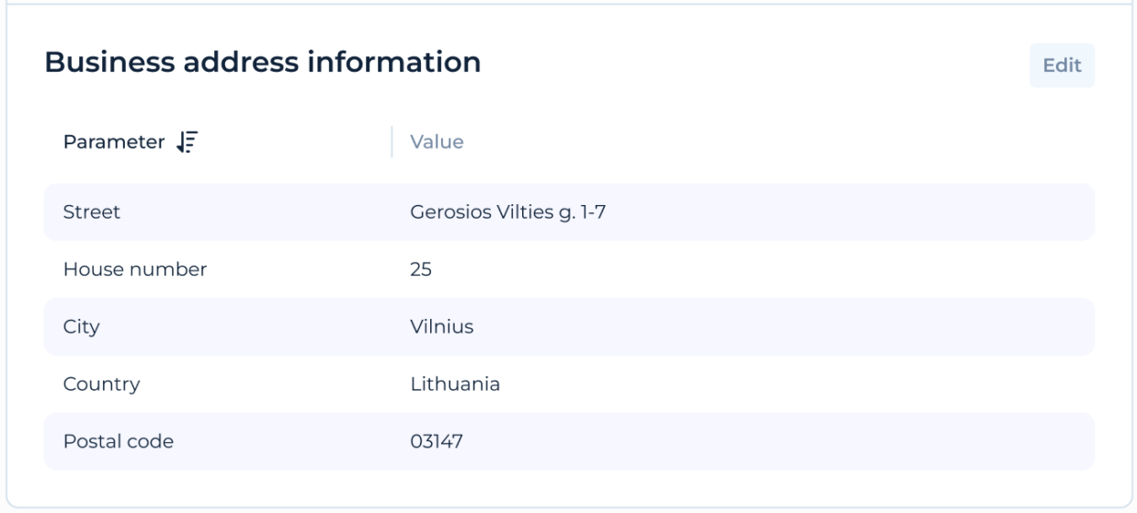Select the house number value 25
Screen dimensions: 1137x513
tap(421, 269)
